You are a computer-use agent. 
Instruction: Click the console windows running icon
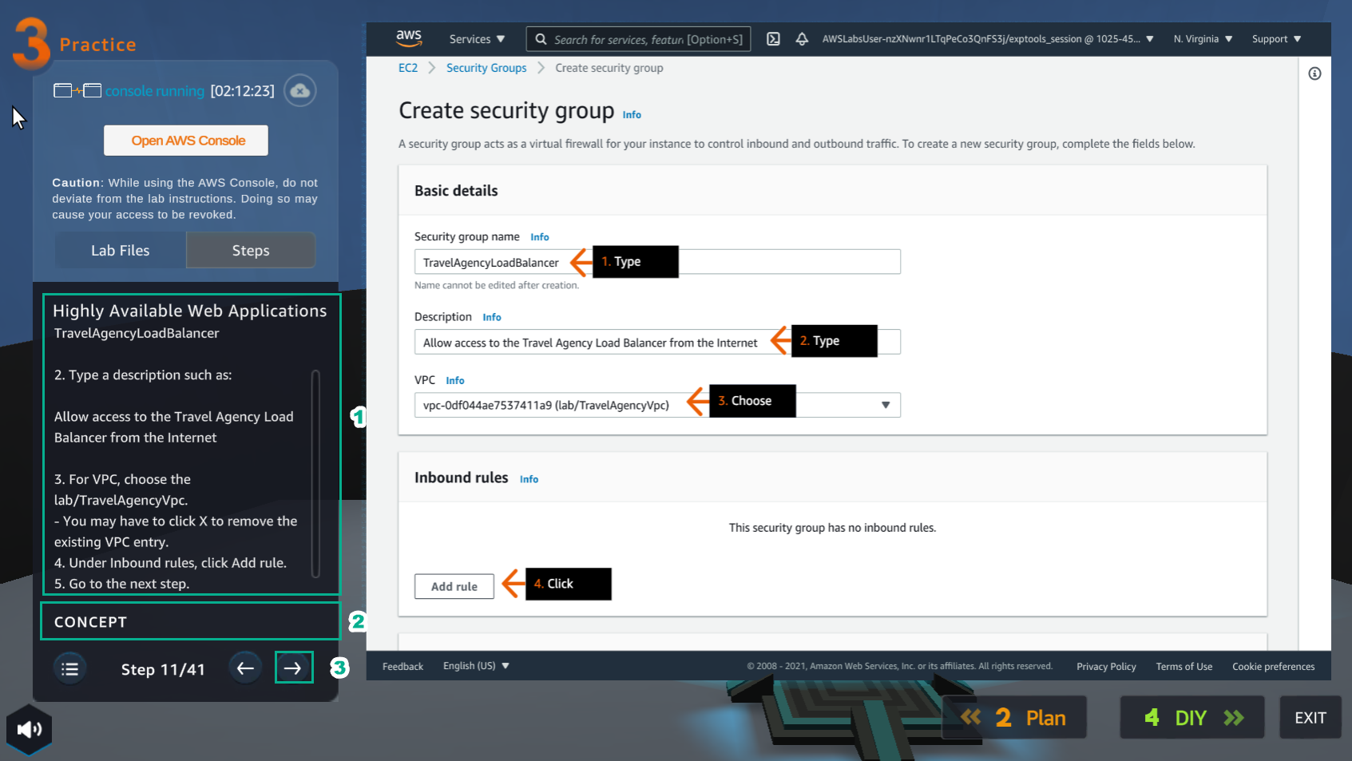pyautogui.click(x=77, y=91)
